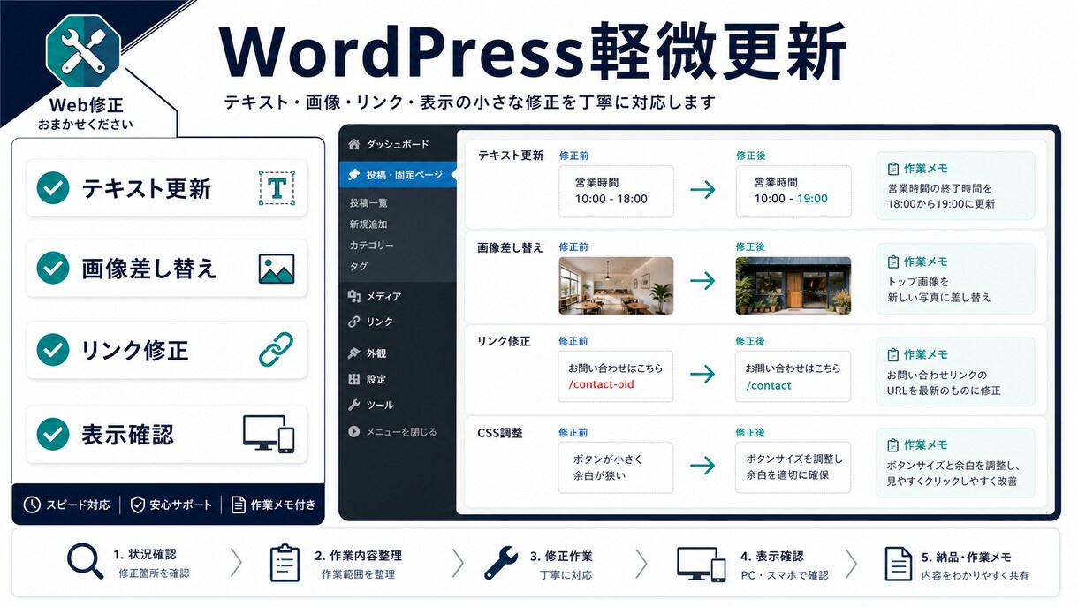
Task: Click the monitor and phone icon in 表示確認 card
Action: click(x=269, y=435)
